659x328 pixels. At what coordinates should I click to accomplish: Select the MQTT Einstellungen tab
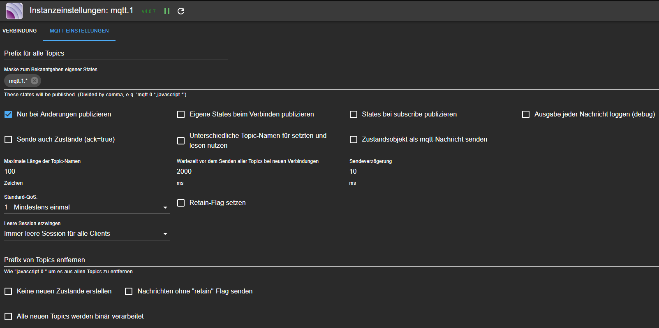(79, 31)
